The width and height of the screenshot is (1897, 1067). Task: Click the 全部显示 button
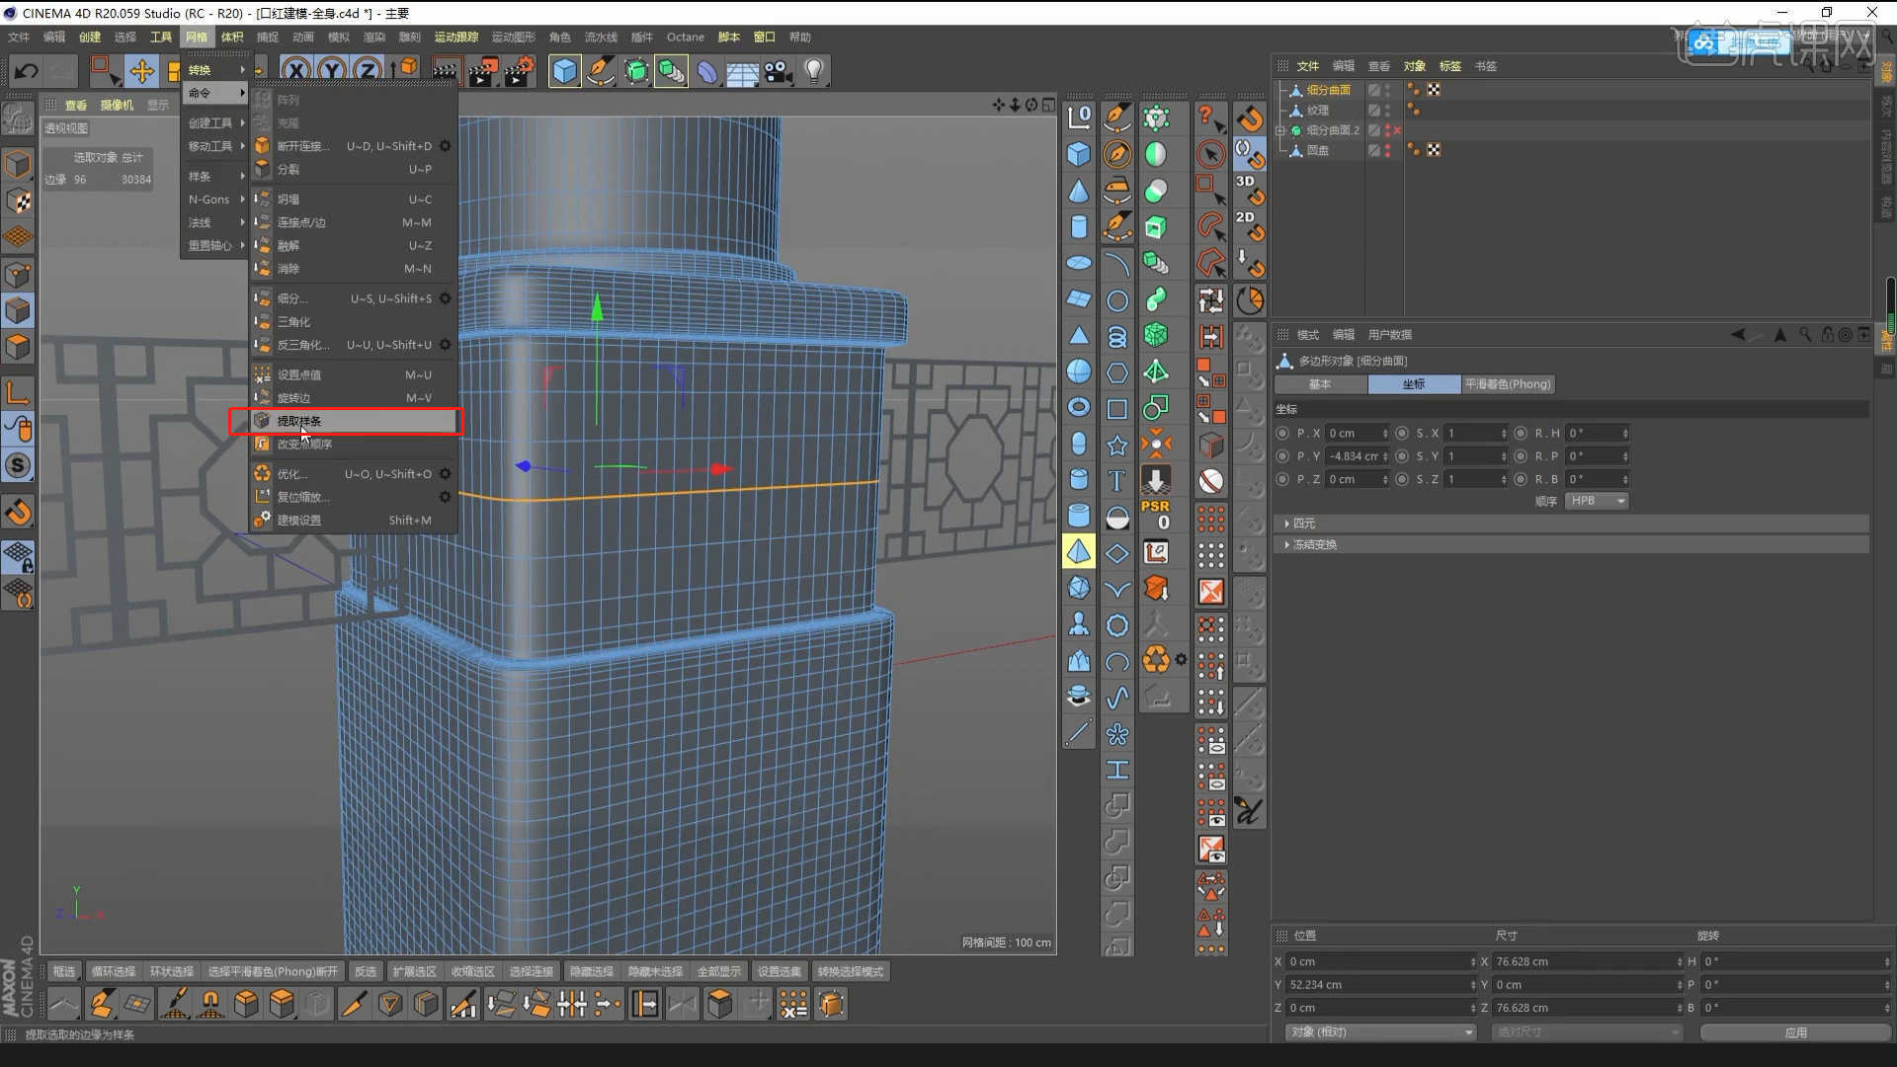point(719,972)
